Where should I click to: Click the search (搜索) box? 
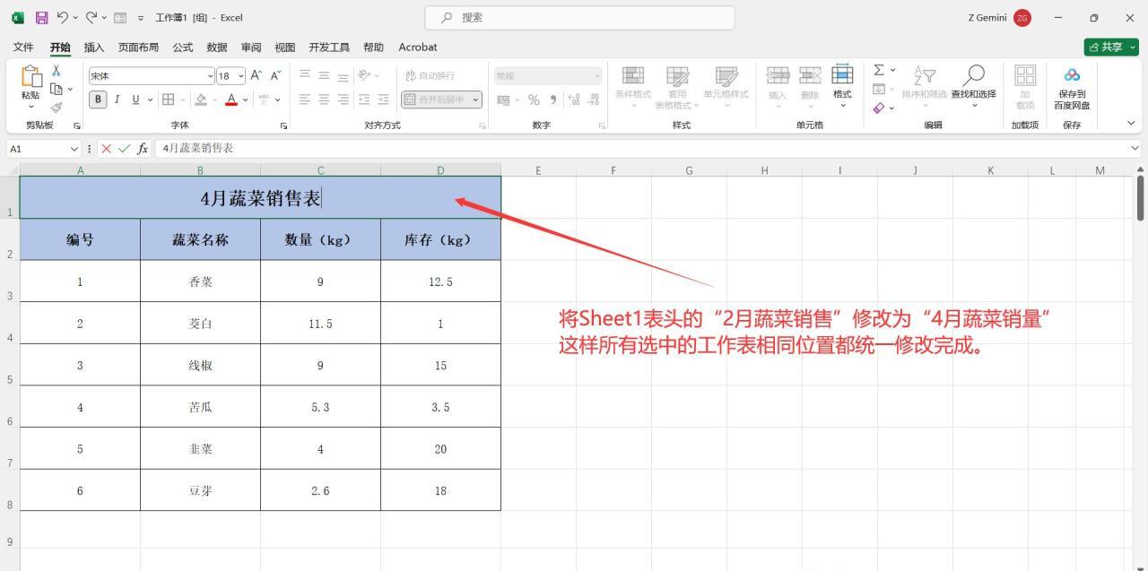pyautogui.click(x=579, y=17)
